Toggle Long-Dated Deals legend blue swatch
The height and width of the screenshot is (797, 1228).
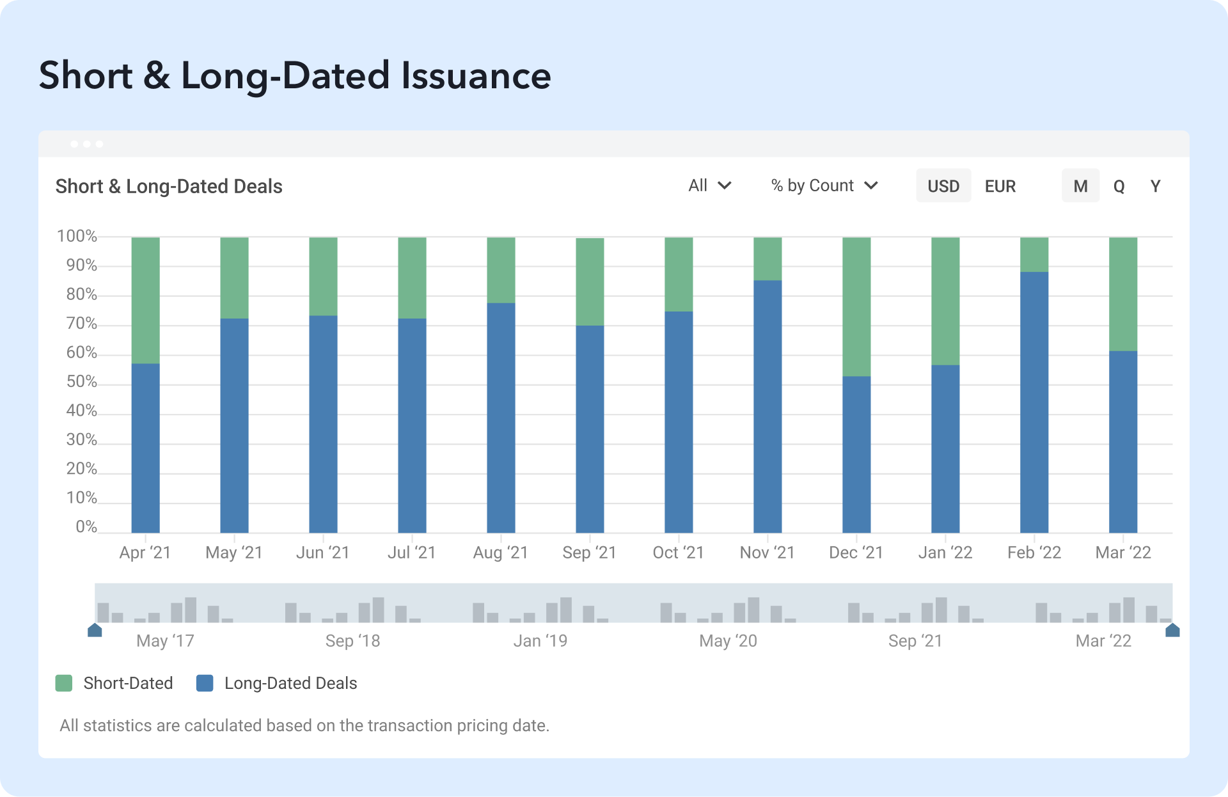click(x=205, y=683)
